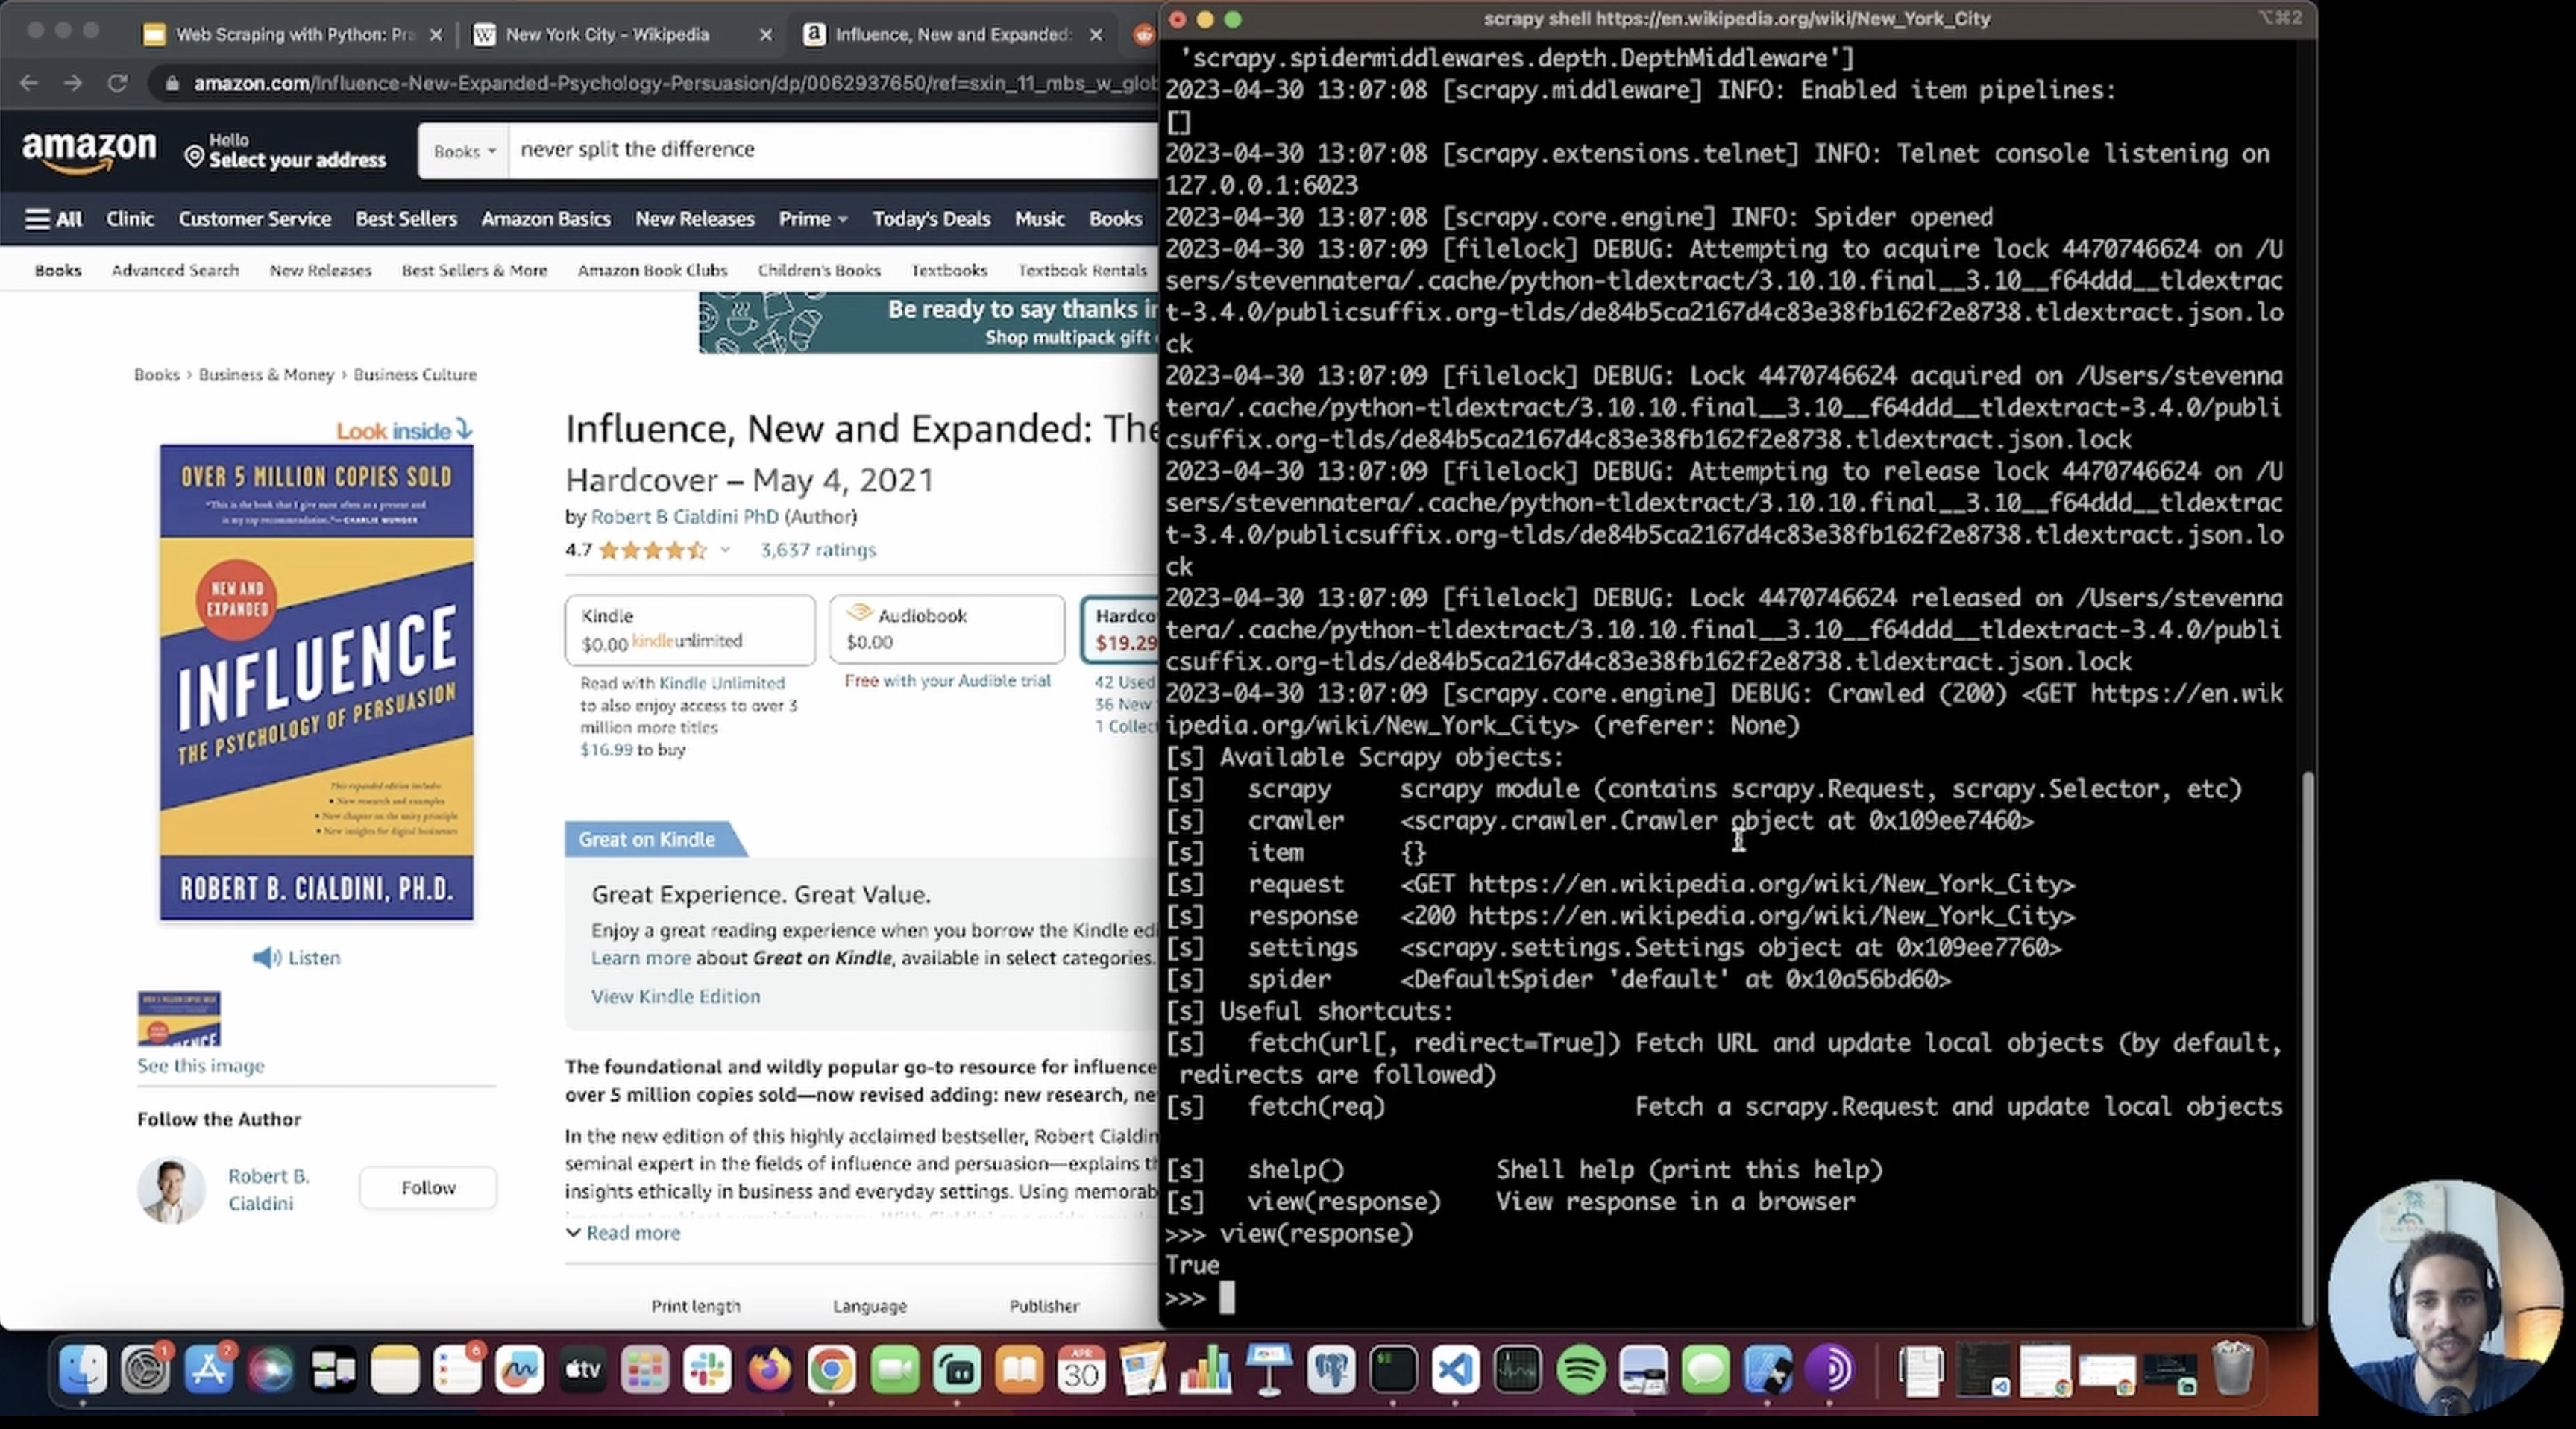Open Advanced Search in the Books subnav
Viewport: 2576px width, 1429px height.
click(x=175, y=270)
